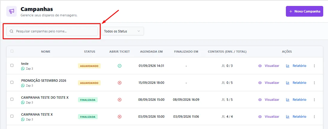Screen dimensions: 328x129
Task: Click the ABRIR TICKET column header
Action: (x=119, y=52)
